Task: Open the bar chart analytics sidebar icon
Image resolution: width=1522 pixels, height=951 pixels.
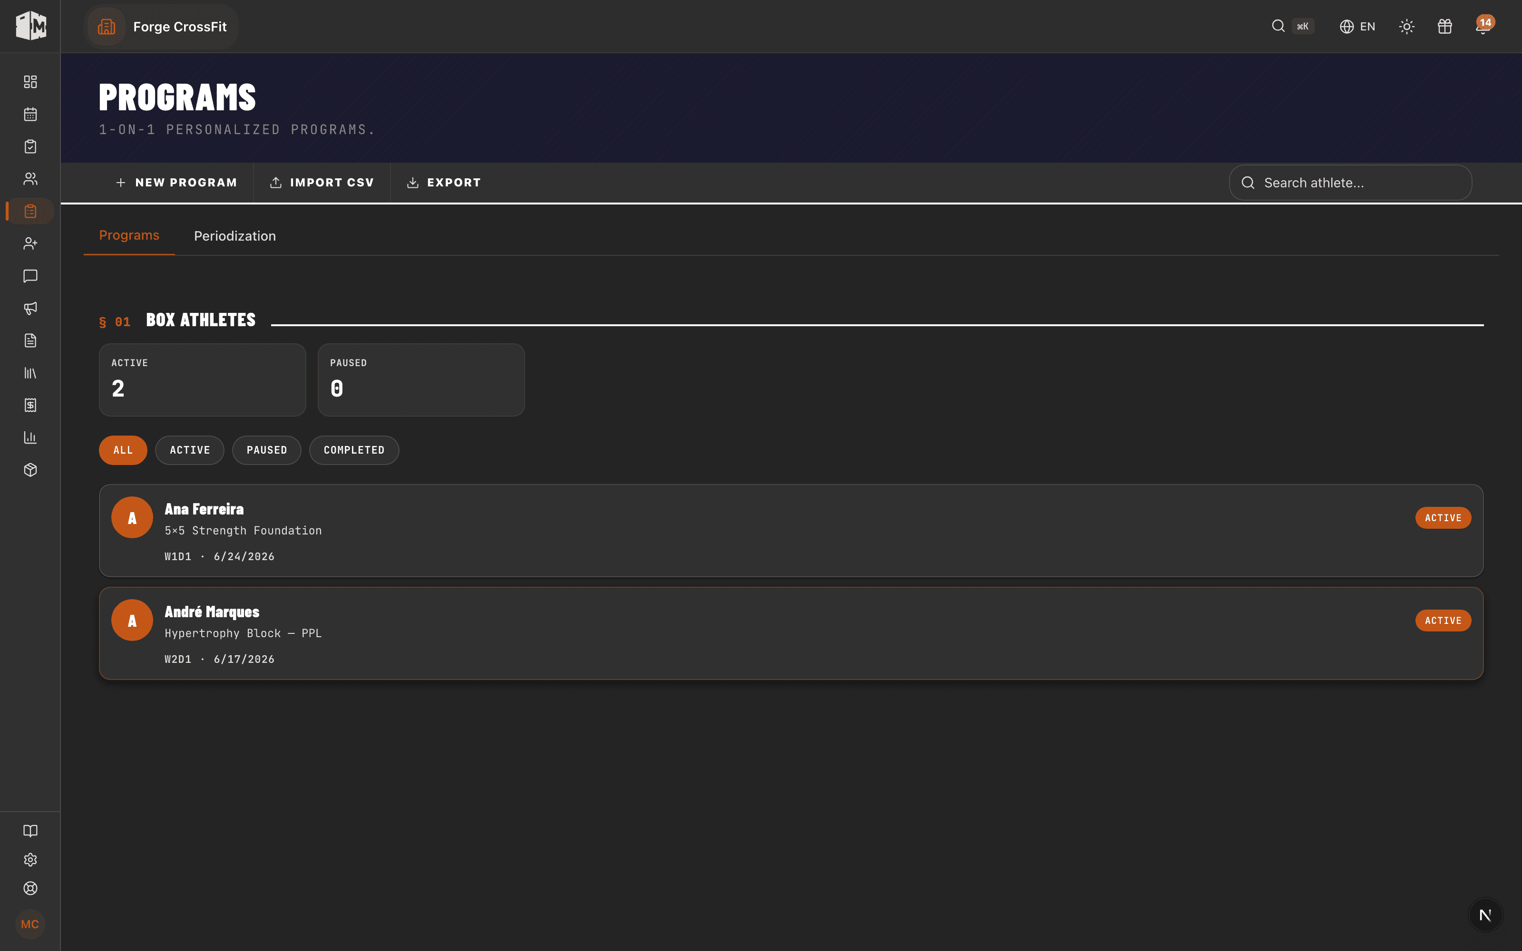Action: pyautogui.click(x=30, y=437)
